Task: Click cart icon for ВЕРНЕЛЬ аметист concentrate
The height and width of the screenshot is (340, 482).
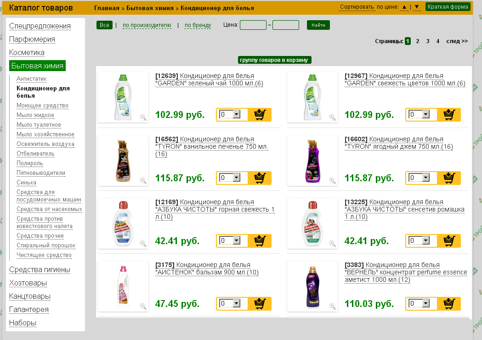Action: (x=449, y=303)
